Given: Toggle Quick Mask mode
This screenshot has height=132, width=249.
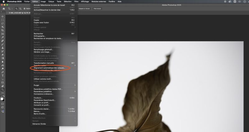Looking at the screenshot, I should point(2,104).
